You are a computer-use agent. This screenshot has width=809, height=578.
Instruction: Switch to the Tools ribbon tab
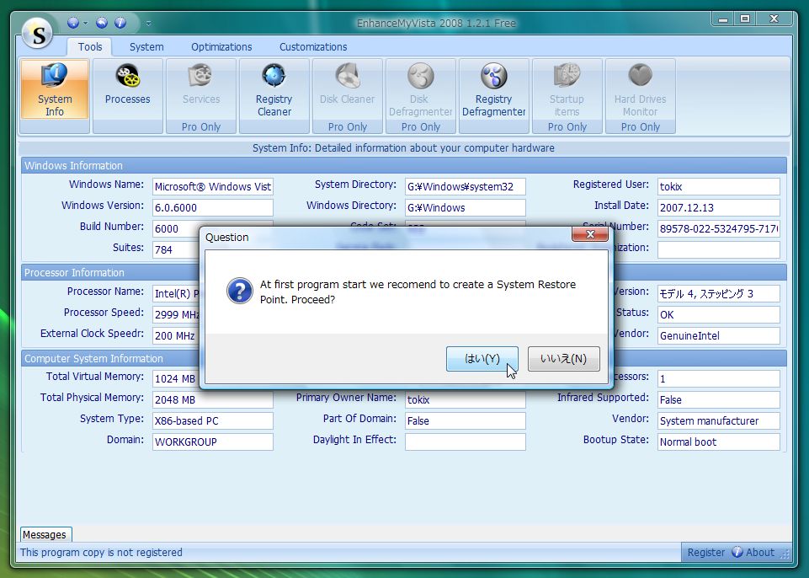[x=90, y=46]
